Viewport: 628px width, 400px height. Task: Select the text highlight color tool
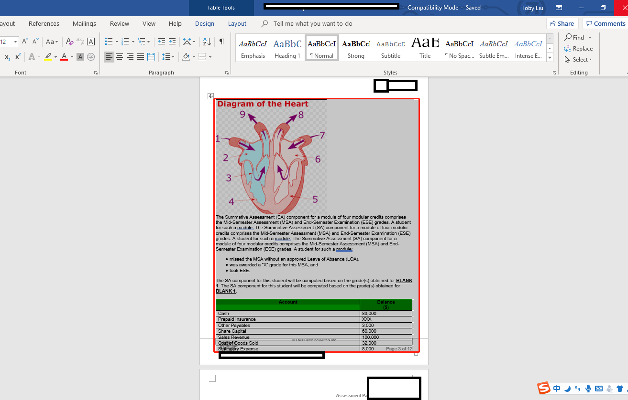click(x=48, y=57)
